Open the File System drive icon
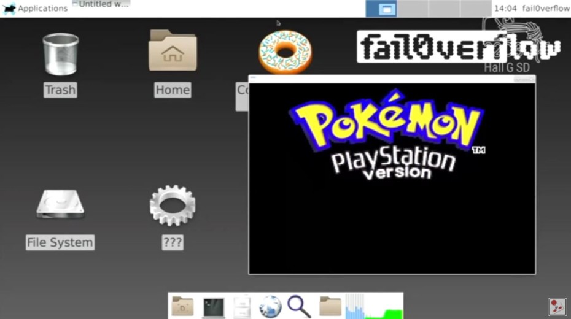Screen dimensions: 571x319 pos(60,205)
